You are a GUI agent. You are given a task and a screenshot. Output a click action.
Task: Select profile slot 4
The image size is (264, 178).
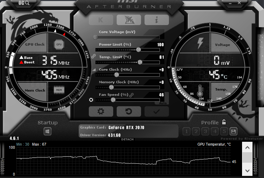pos(215,131)
